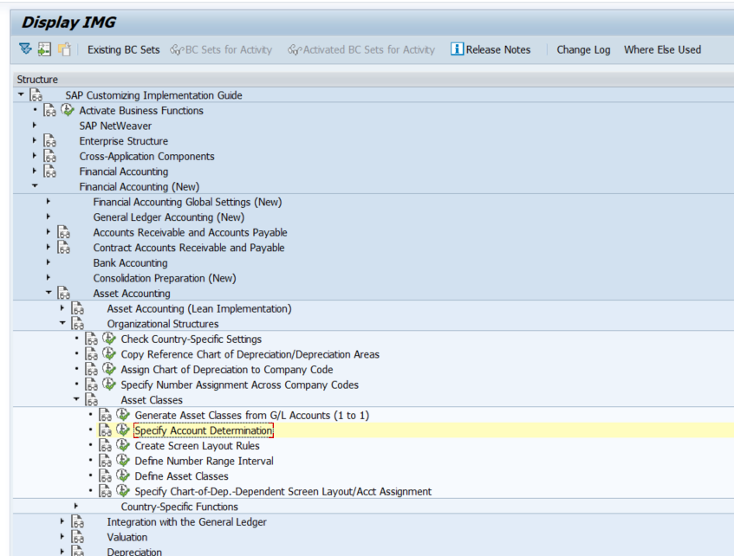Execute the Define Asset Classes activity icon
The height and width of the screenshot is (556, 734).
pos(123,475)
